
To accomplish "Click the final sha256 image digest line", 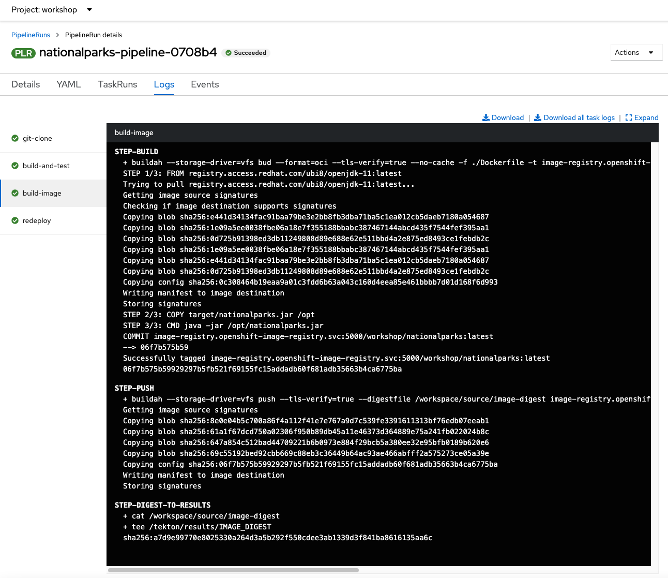I will point(278,538).
